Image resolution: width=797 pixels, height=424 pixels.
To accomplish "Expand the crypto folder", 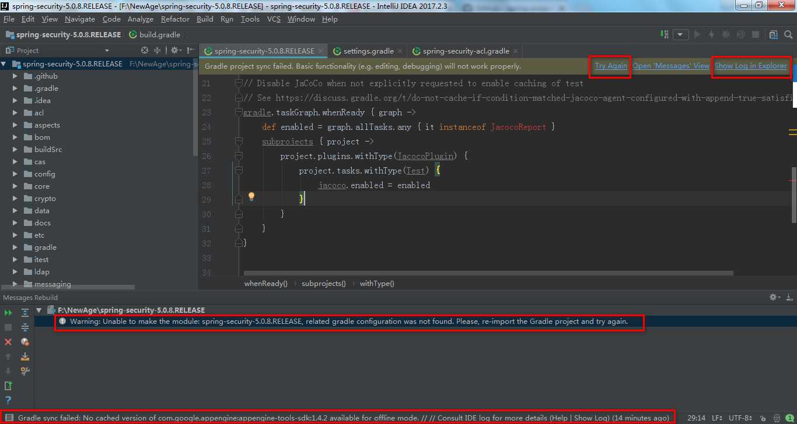I will [15, 199].
